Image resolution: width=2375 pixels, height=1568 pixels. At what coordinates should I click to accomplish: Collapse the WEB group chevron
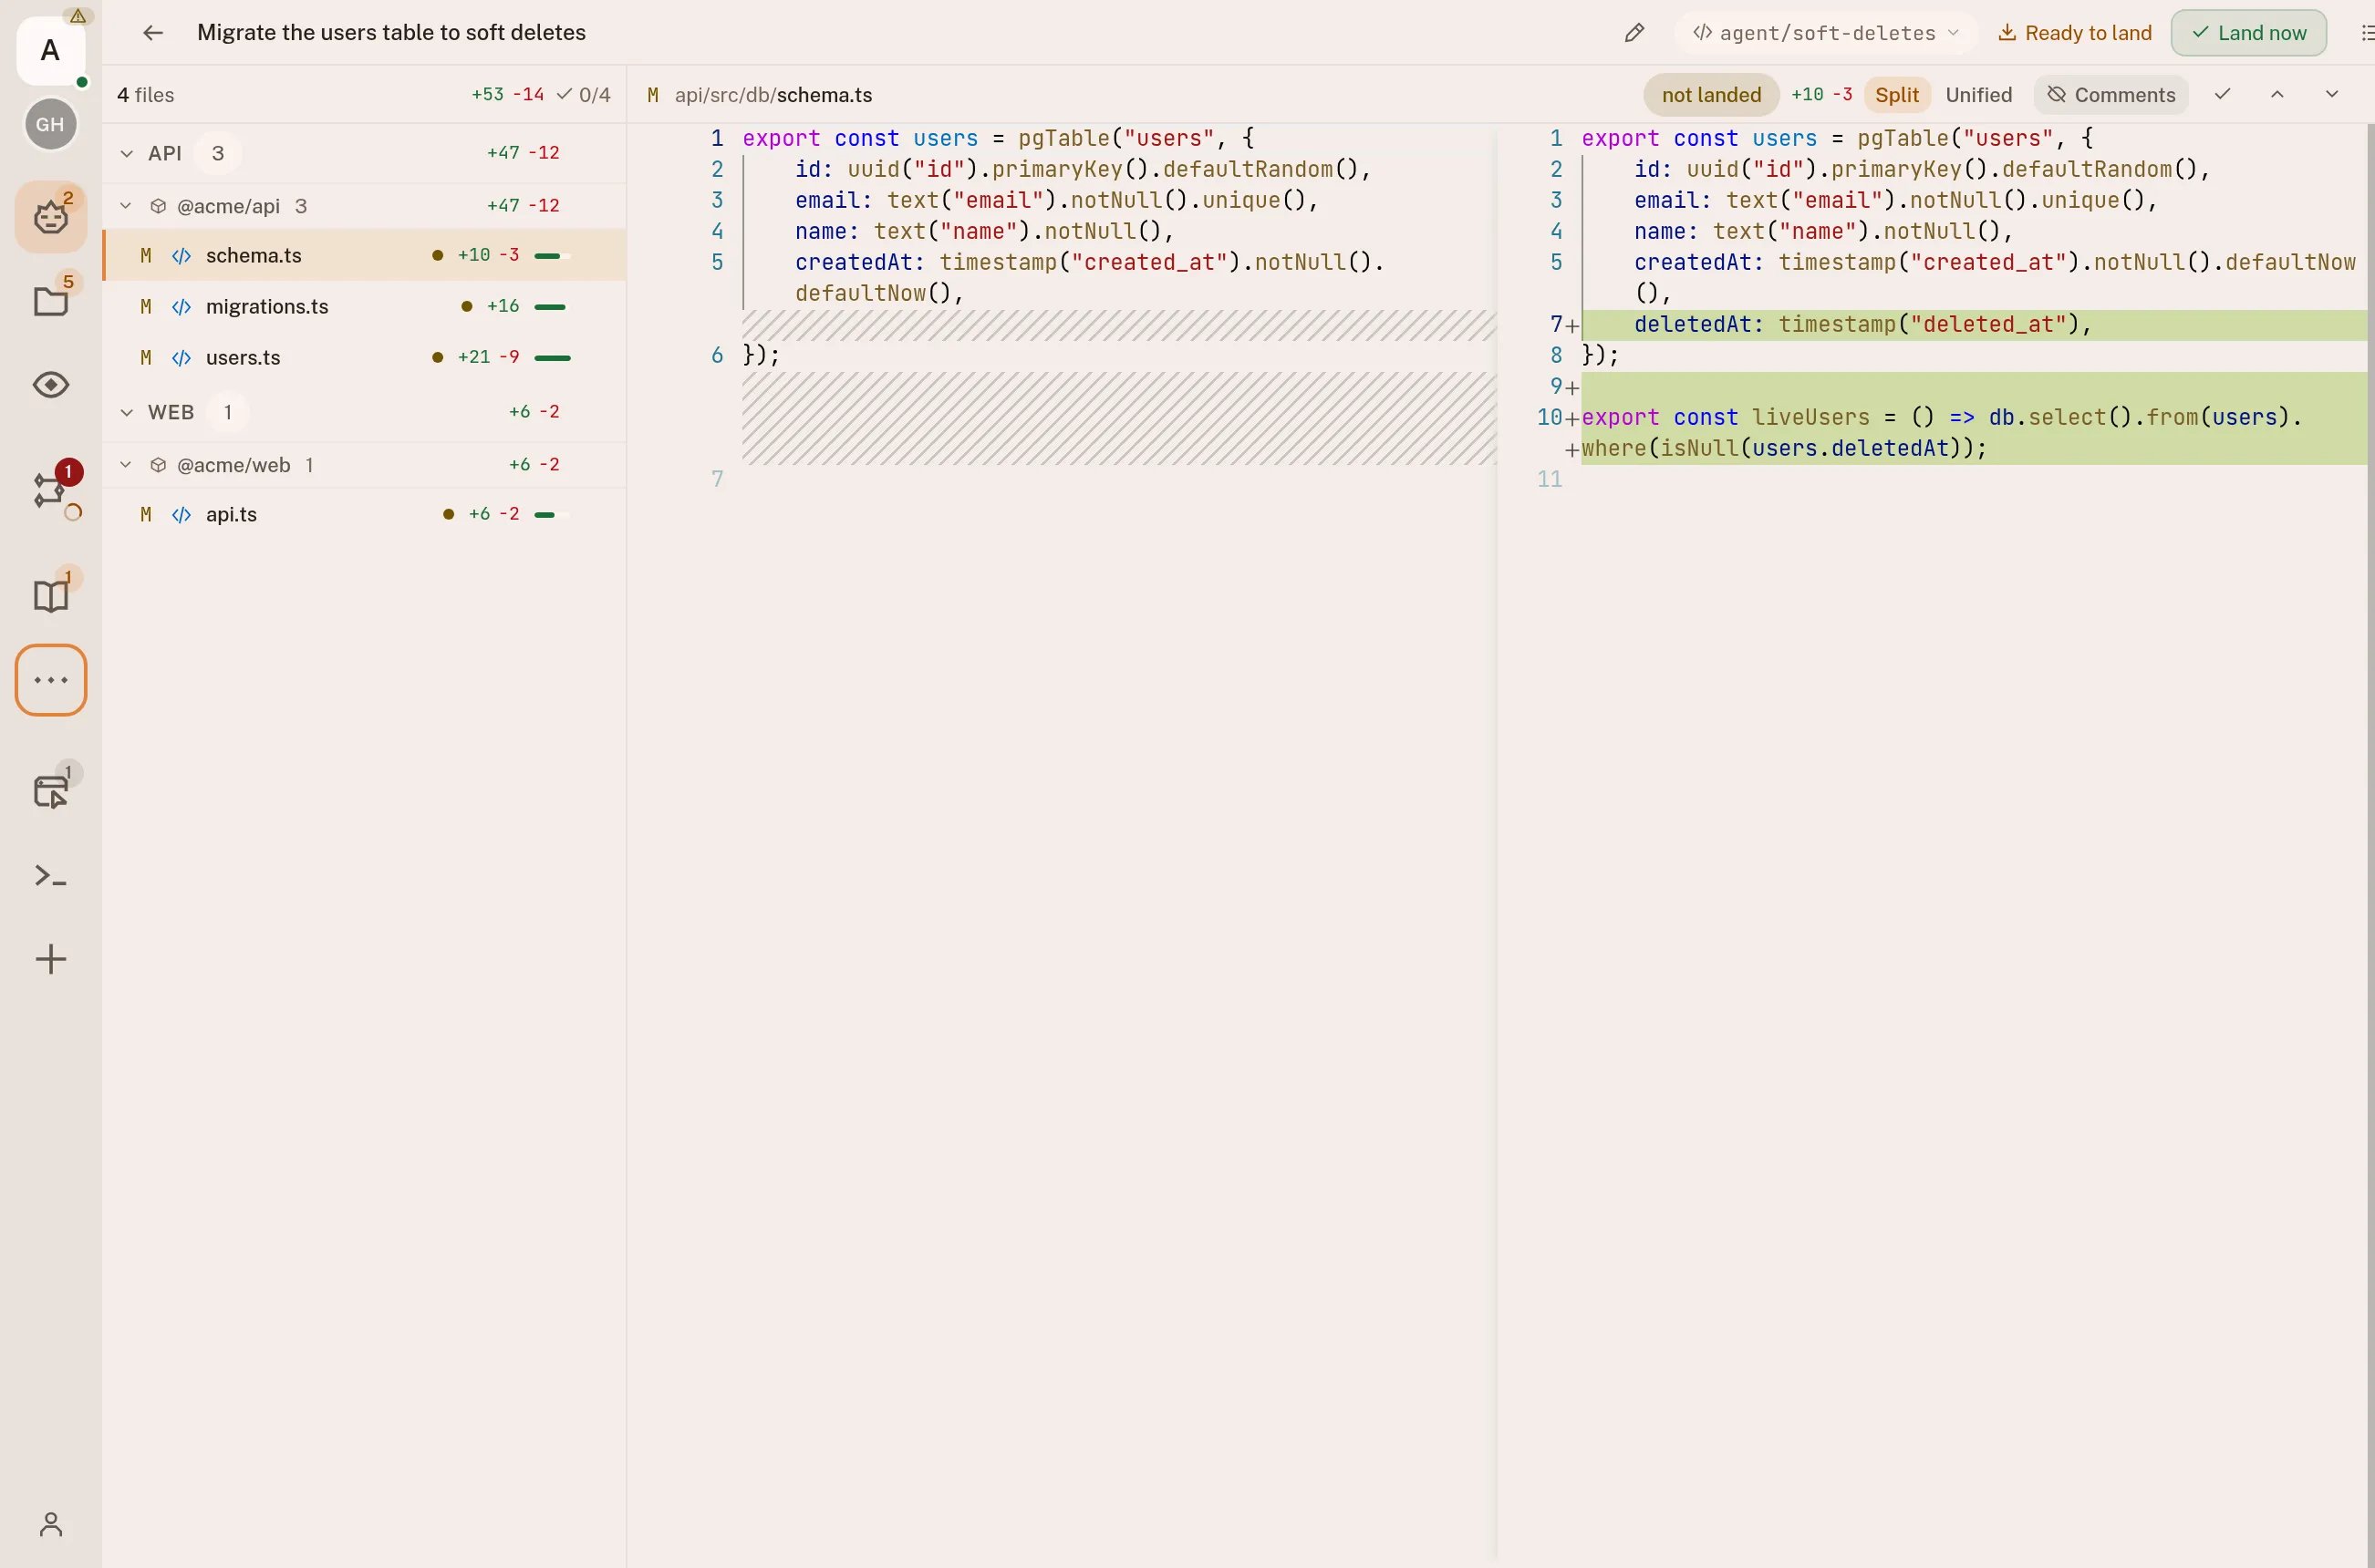coord(127,413)
